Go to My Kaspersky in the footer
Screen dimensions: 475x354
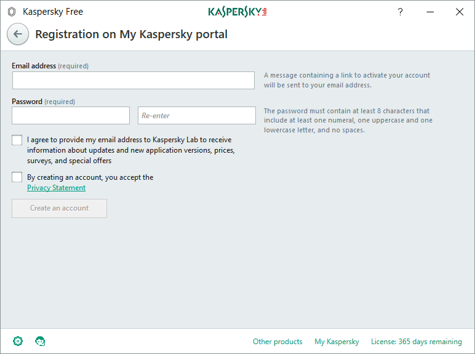click(337, 342)
